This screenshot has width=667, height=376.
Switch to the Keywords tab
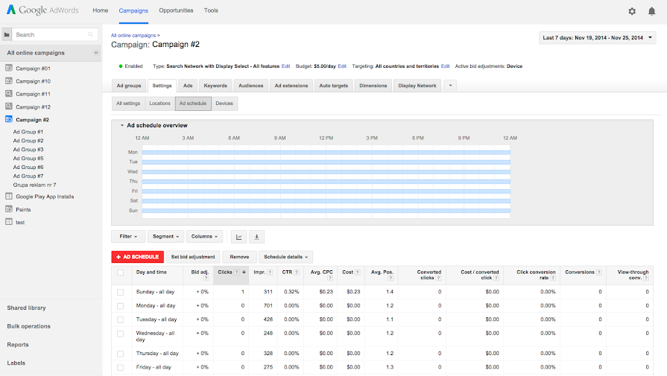(215, 86)
